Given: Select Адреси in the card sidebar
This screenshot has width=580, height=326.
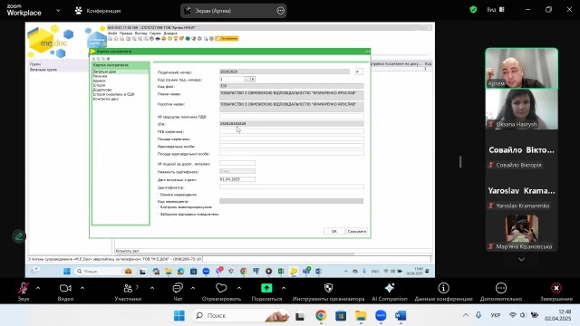Looking at the screenshot, I should point(99,81).
